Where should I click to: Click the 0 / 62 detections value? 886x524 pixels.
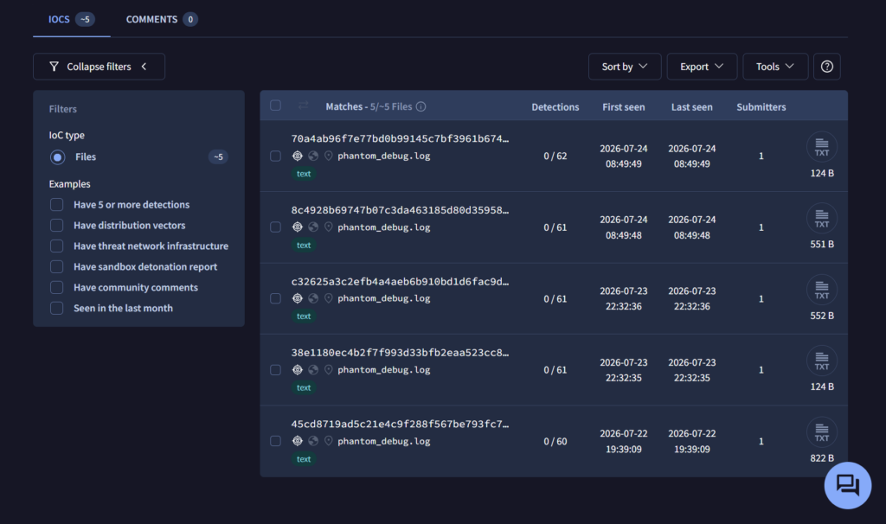pos(555,156)
